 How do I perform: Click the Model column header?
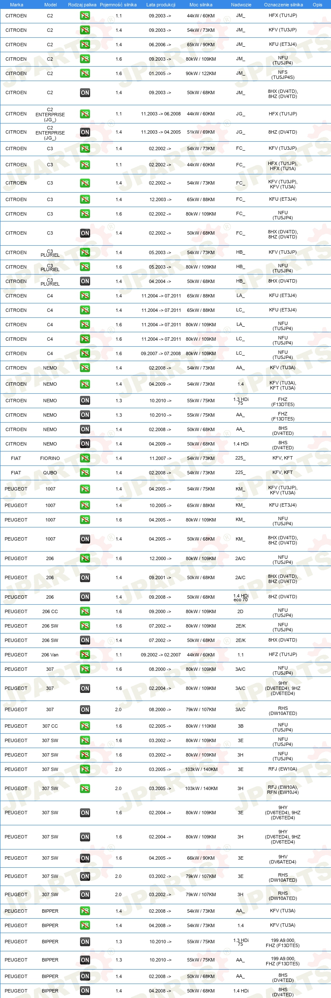click(50, 5)
